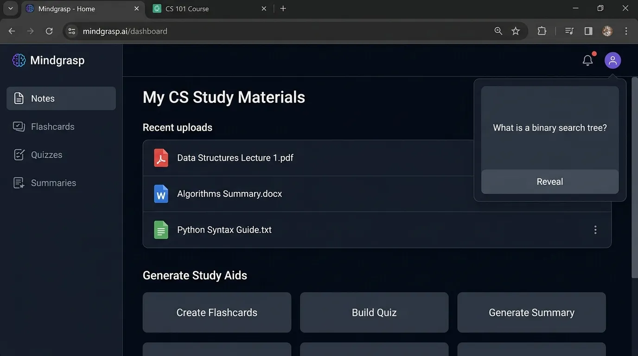638x356 pixels.
Task: Click the 'My CS Study Materials' heading
Action: 224,97
